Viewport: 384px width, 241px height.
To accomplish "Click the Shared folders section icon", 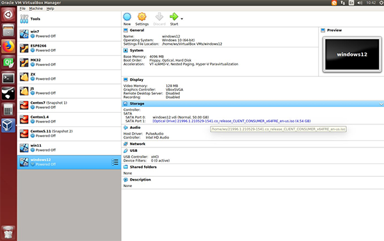I will point(125,167).
